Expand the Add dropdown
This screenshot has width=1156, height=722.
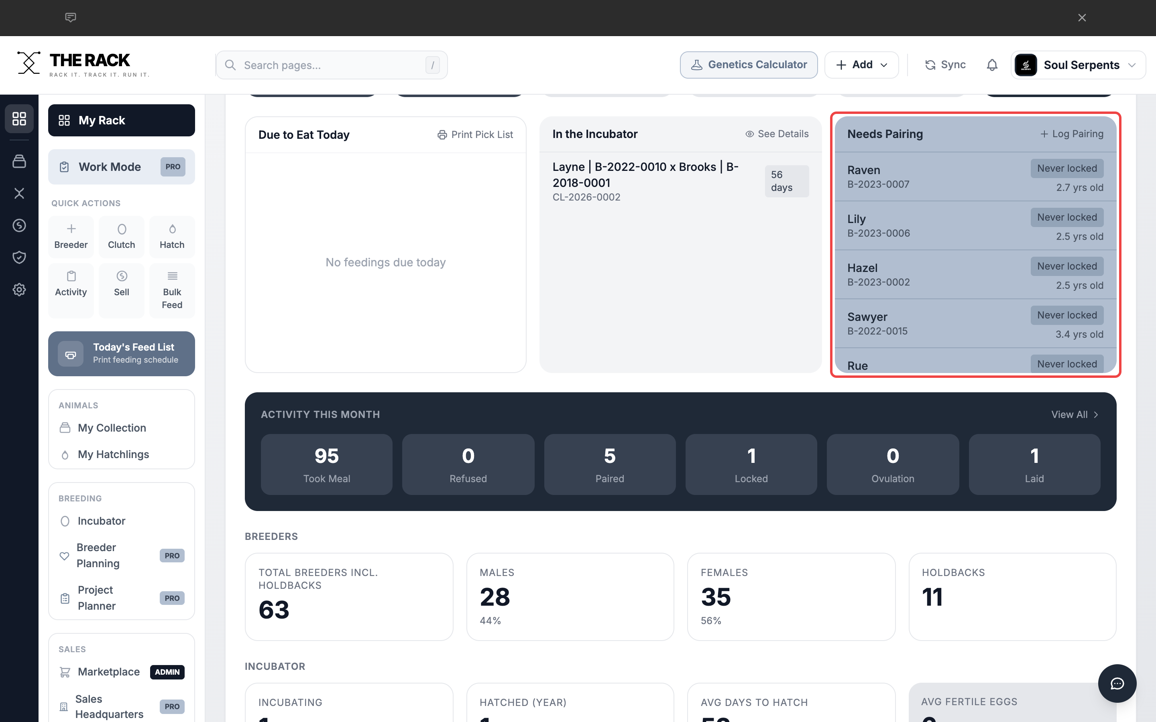(x=861, y=65)
